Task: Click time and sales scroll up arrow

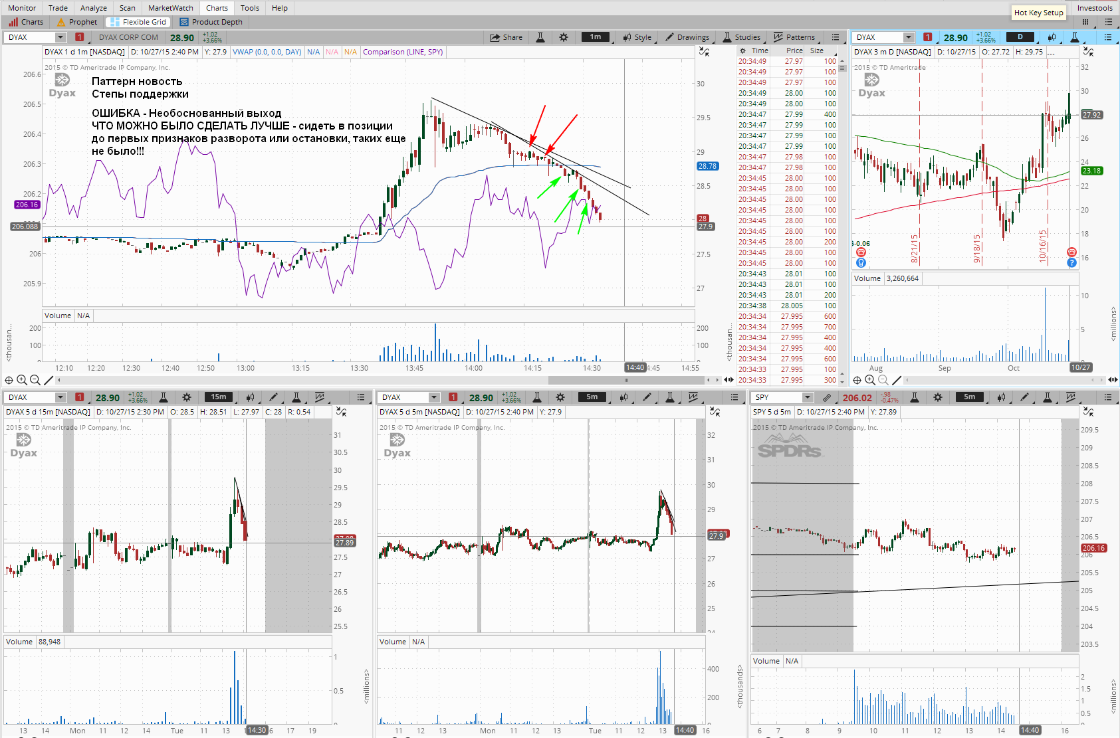Action: pyautogui.click(x=842, y=60)
